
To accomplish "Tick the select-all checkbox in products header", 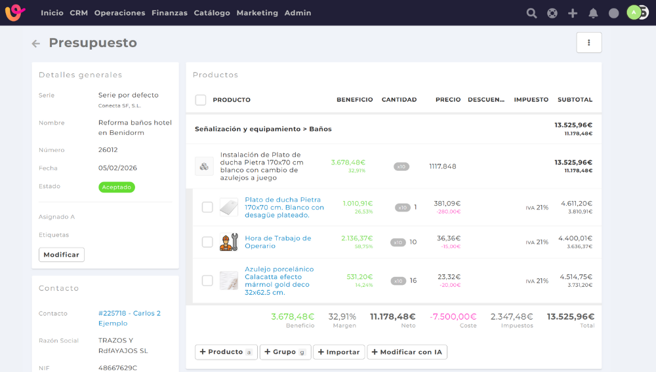I will click(201, 100).
